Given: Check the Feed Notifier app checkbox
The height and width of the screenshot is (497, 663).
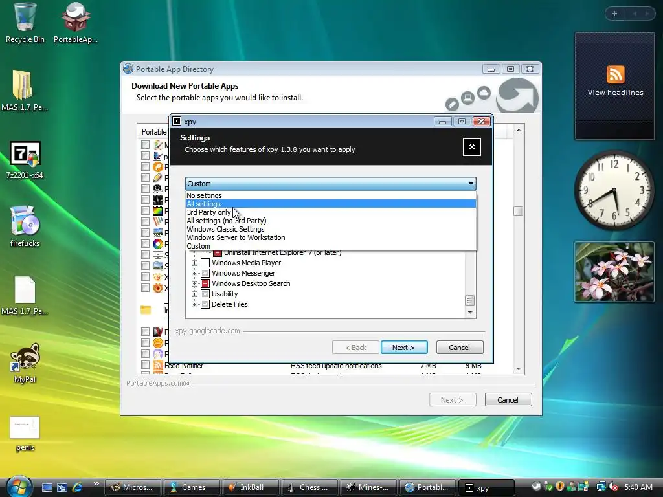Looking at the screenshot, I should tap(146, 365).
